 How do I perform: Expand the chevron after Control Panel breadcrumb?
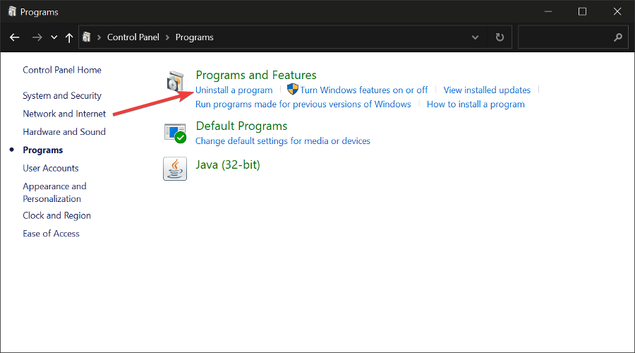[x=167, y=37]
